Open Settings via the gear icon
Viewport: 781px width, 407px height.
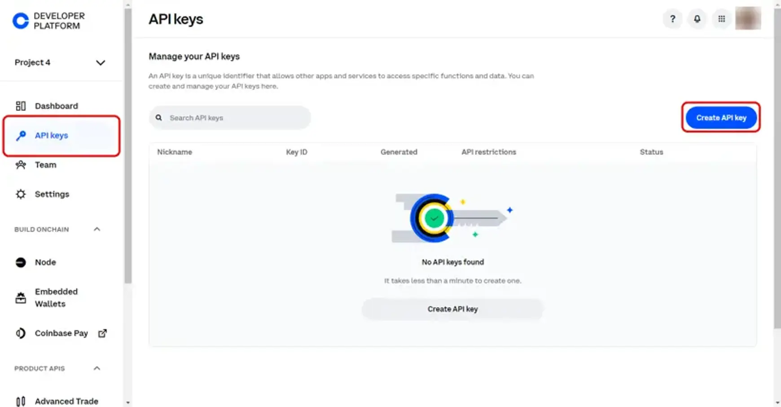(21, 194)
